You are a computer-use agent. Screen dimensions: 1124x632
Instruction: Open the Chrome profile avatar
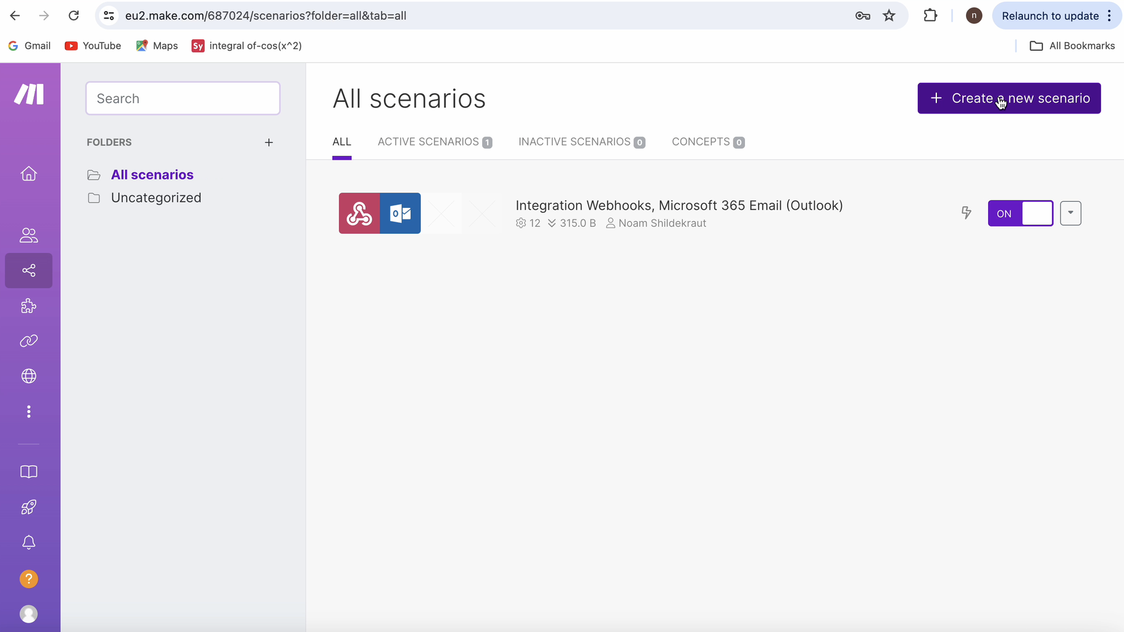coord(974,16)
